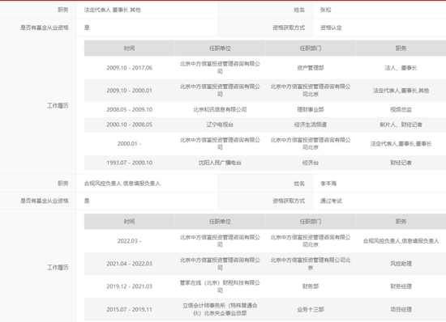Click the job title value 法定代表人 董事长 其他
The image size is (446, 322).
113,10
